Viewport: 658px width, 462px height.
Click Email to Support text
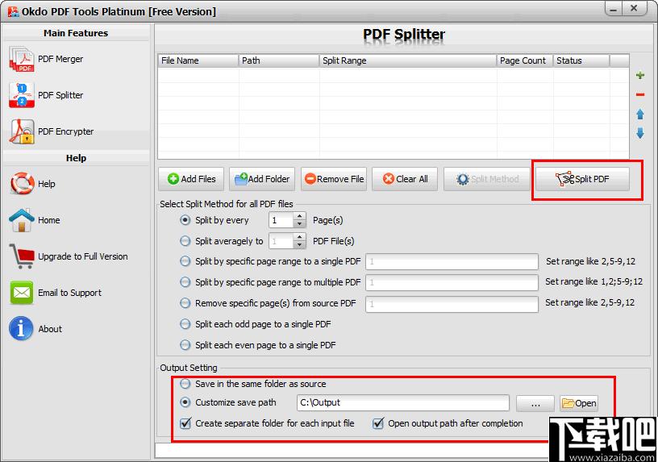click(69, 293)
